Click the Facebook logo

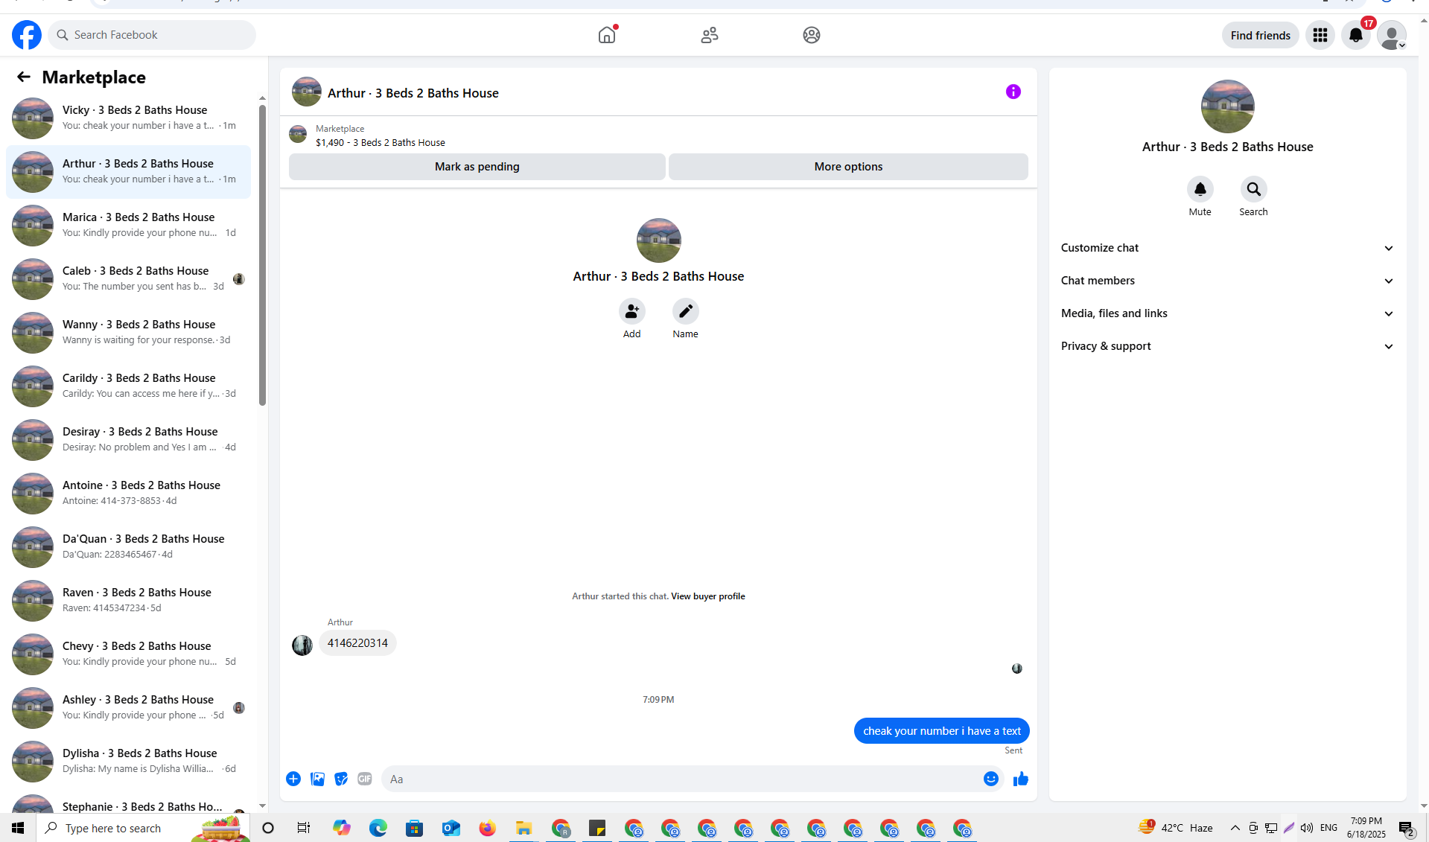click(x=27, y=35)
